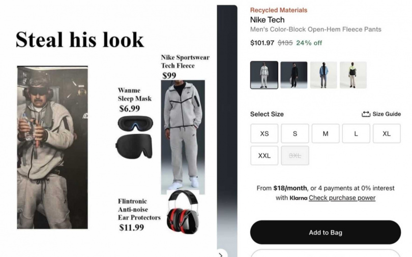Choose size XXL
The width and height of the screenshot is (412, 257).
click(264, 155)
